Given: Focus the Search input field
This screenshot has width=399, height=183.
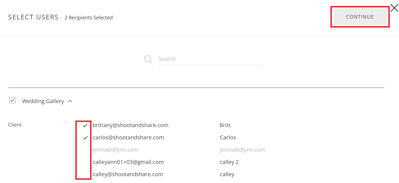Looking at the screenshot, I should click(x=211, y=59).
